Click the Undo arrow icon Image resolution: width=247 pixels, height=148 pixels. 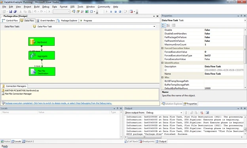[35, 11]
